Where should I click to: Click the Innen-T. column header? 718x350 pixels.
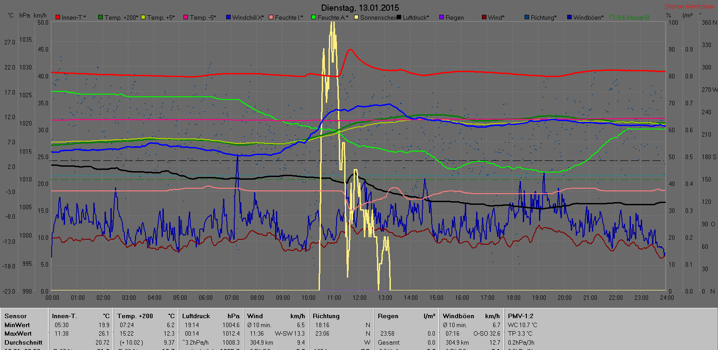[65, 316]
